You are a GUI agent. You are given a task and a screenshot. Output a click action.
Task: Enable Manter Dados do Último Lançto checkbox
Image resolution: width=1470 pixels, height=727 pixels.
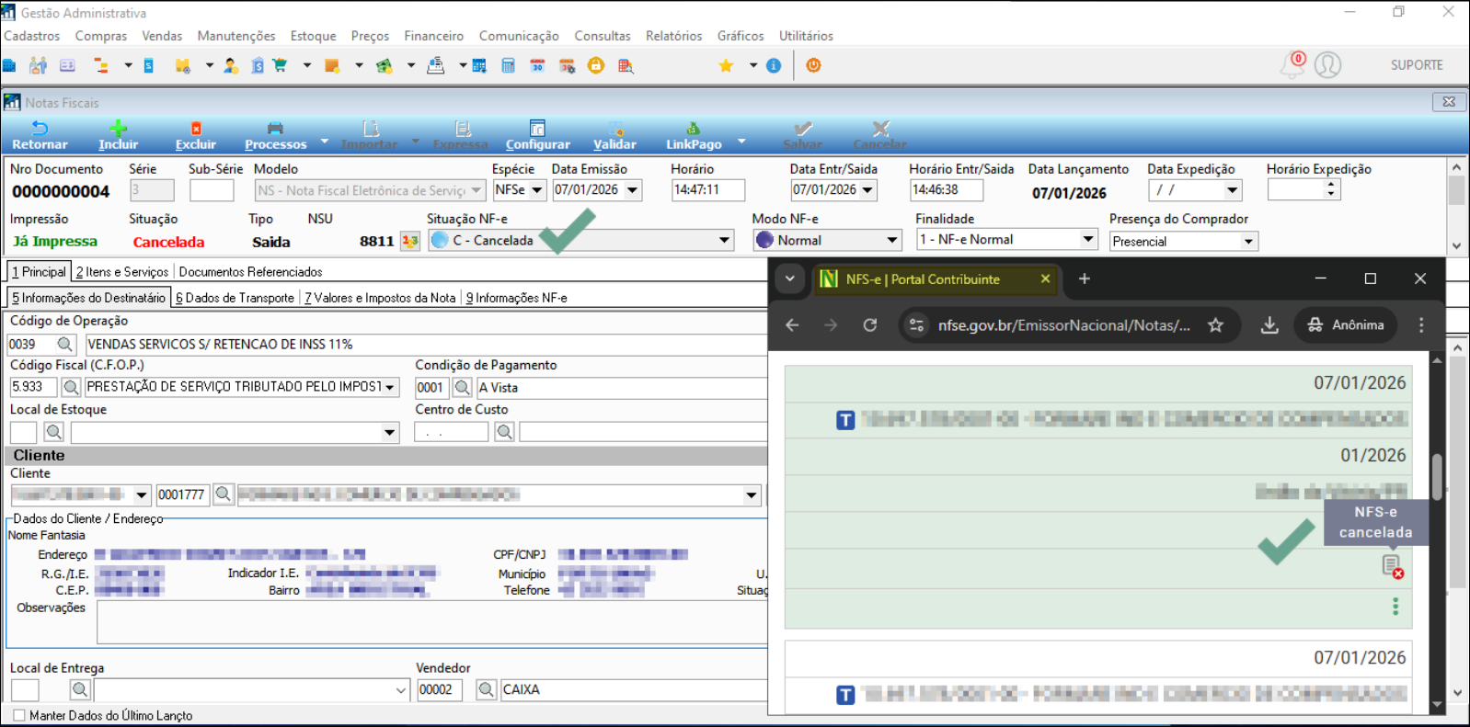pos(19,715)
